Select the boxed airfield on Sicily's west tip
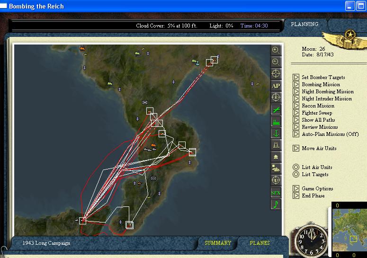367x258 pixels. [x=82, y=221]
